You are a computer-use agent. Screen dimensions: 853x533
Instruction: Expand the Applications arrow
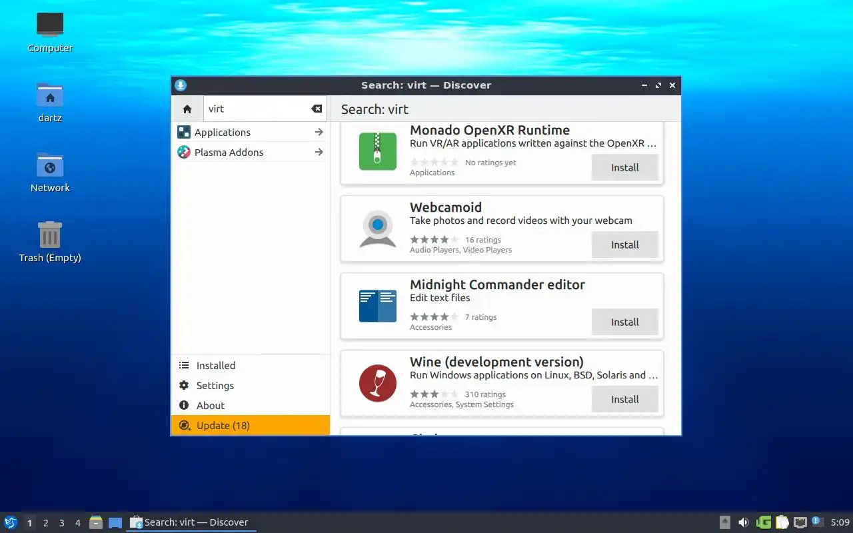[319, 133]
